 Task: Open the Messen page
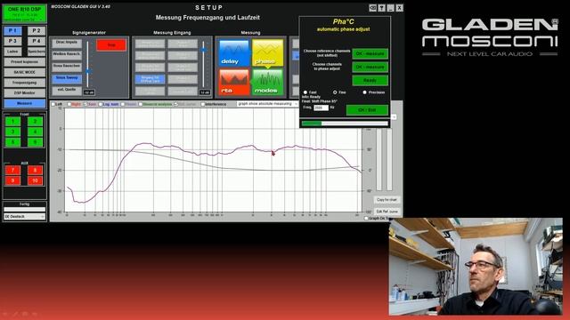click(24, 103)
